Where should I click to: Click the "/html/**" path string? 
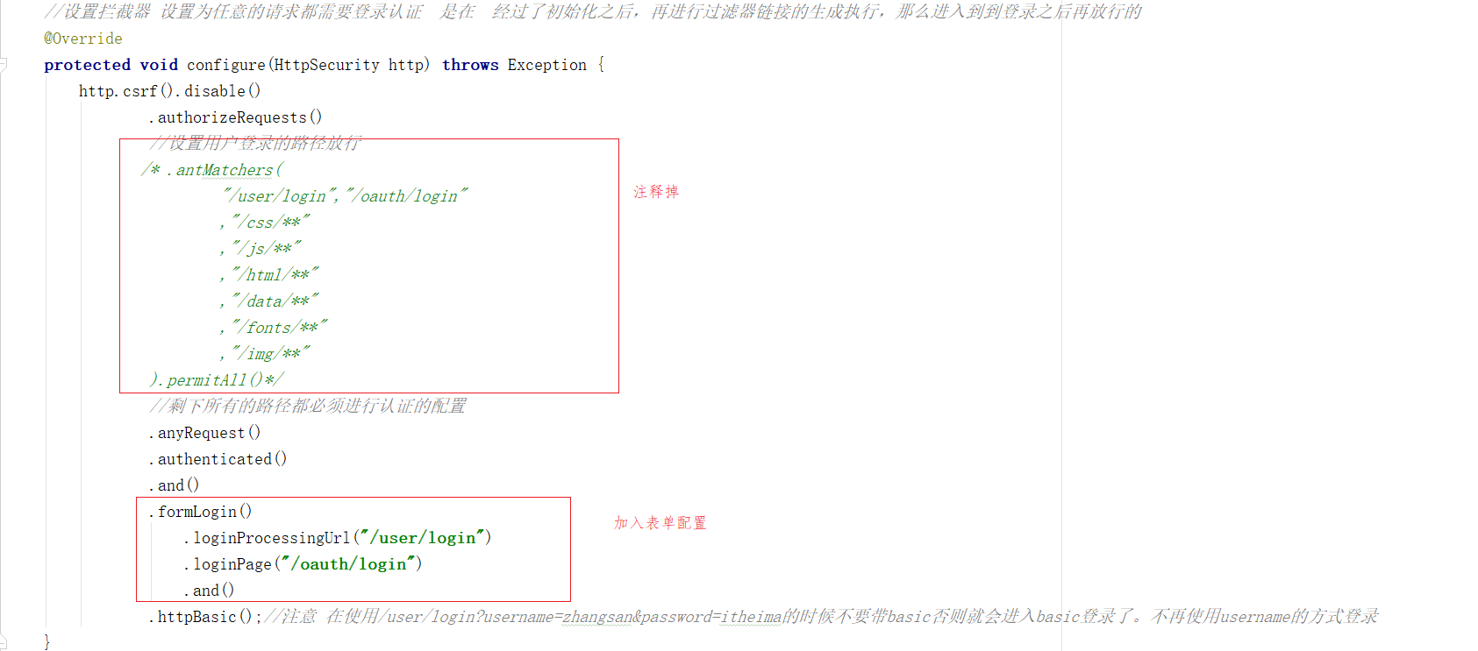click(x=275, y=275)
